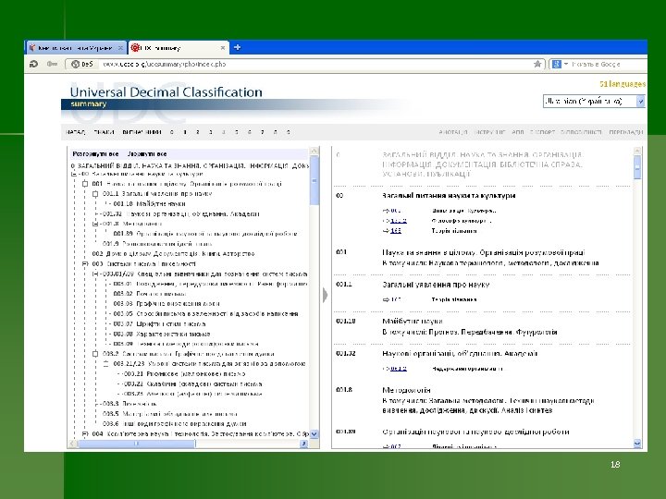666x499 pixels.
Task: Follow the 165 link under section 00
Action: point(396,231)
